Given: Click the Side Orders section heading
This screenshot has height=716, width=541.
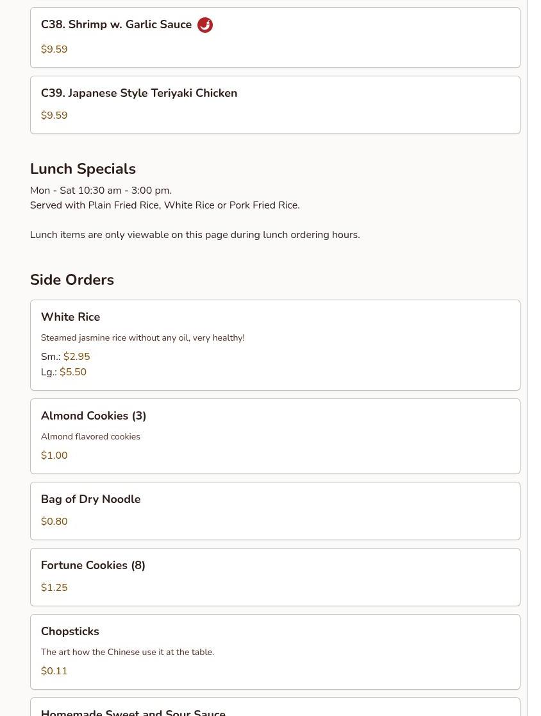Looking at the screenshot, I should pos(72,280).
